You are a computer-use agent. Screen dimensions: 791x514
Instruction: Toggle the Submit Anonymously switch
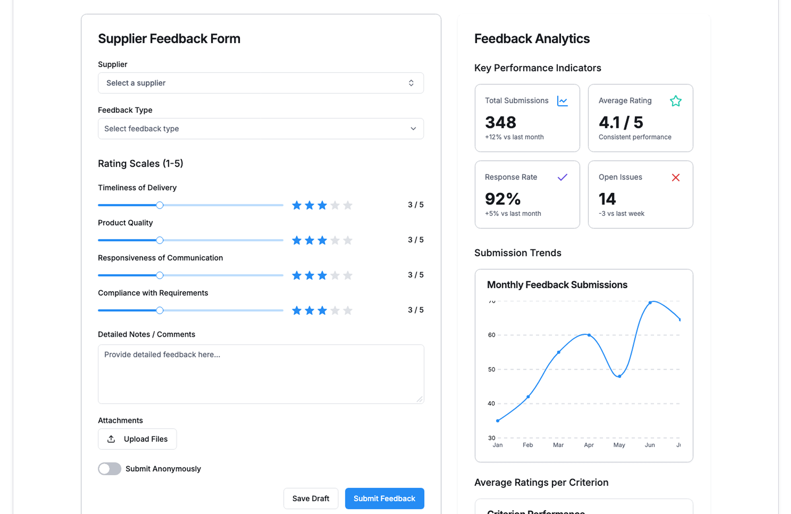(110, 469)
